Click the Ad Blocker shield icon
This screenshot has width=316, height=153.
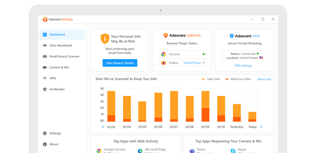pyautogui.click(x=45, y=89)
